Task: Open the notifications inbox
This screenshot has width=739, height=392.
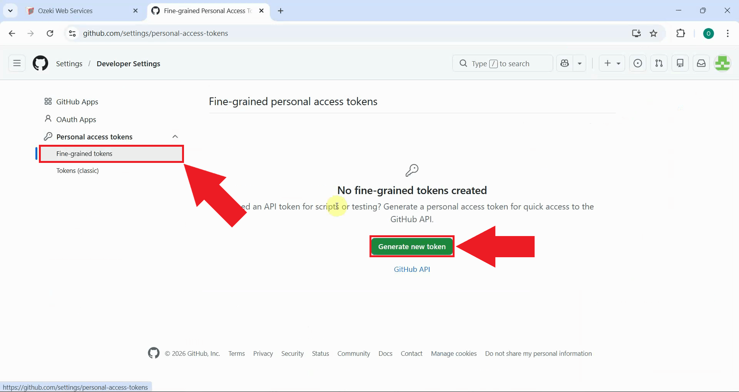Action: tap(701, 63)
